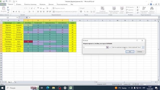Viewport: 160px width, 90px height.
Task: Open Условное форматирование (Conditional Formatting)
Action: coord(102,10)
